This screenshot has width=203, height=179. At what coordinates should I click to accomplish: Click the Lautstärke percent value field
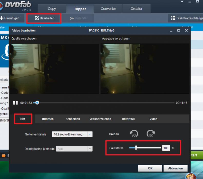[x=166, y=148]
